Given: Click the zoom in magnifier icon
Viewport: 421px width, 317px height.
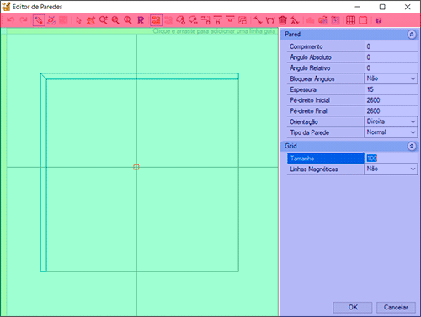Looking at the screenshot, I should click(103, 20).
